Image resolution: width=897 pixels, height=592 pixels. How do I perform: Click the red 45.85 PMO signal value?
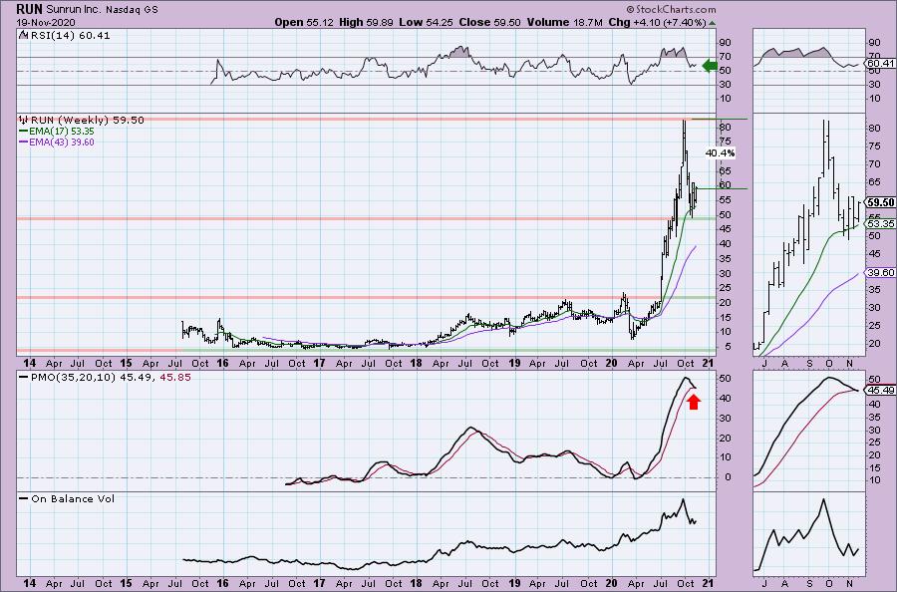(x=175, y=378)
